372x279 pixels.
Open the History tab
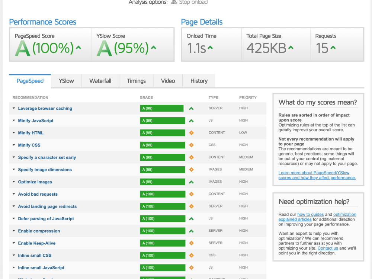pos(199,81)
